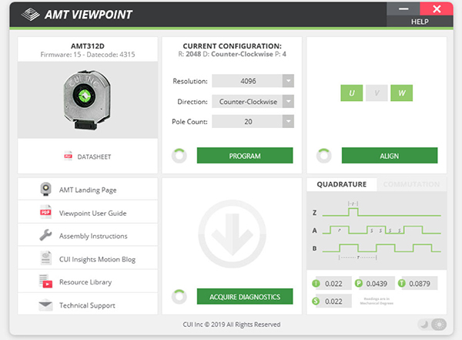Viewport: 462px width, 340px height.
Task: Toggle the U commutation phase indicator
Action: tap(352, 93)
